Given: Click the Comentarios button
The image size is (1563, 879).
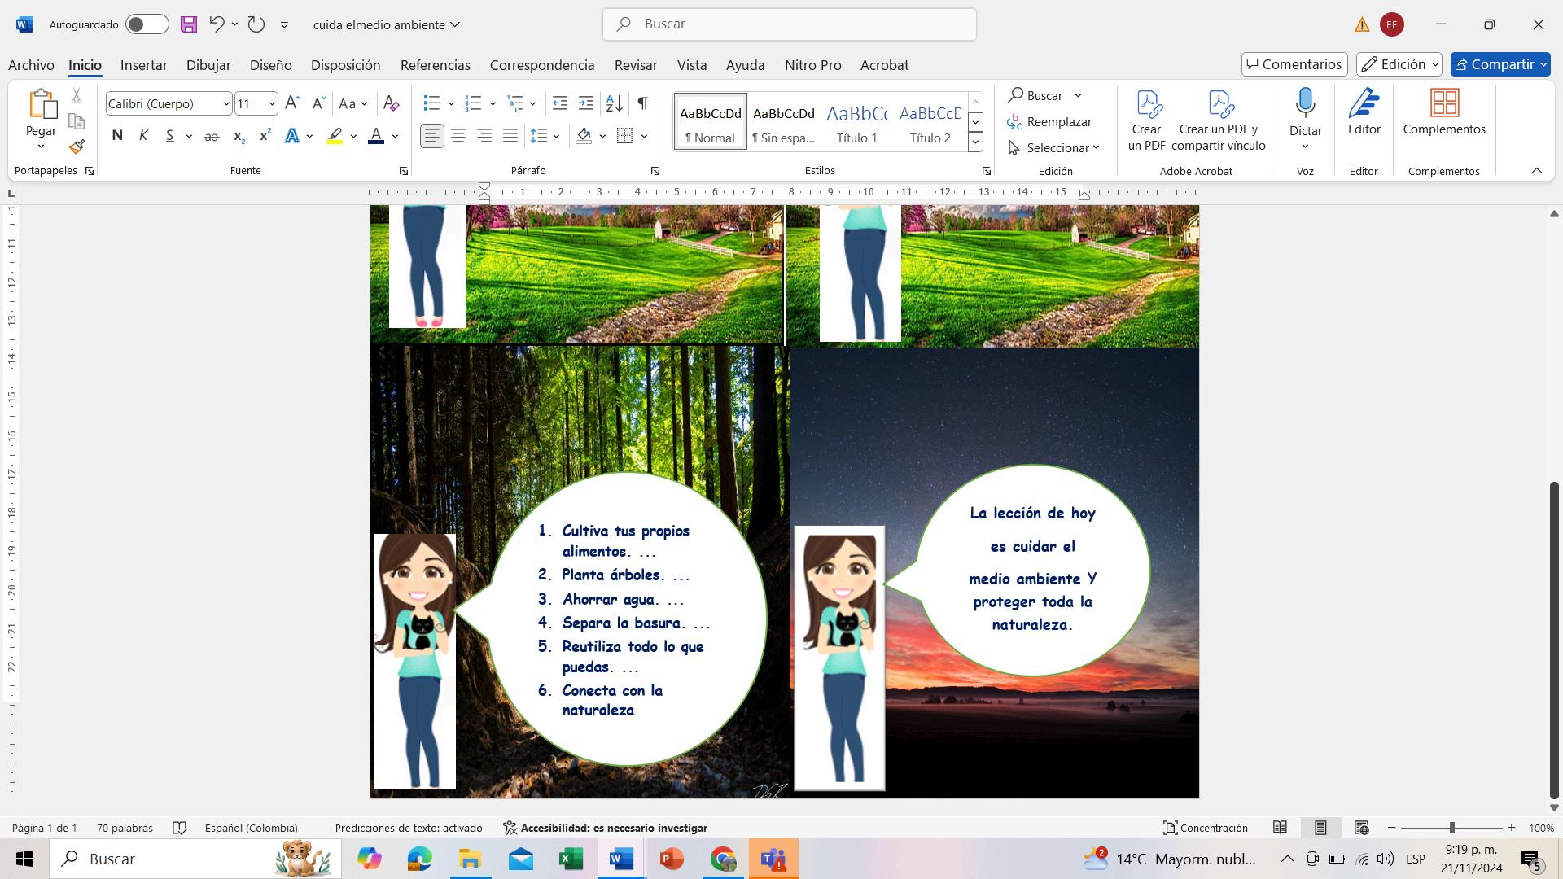Looking at the screenshot, I should tap(1294, 64).
